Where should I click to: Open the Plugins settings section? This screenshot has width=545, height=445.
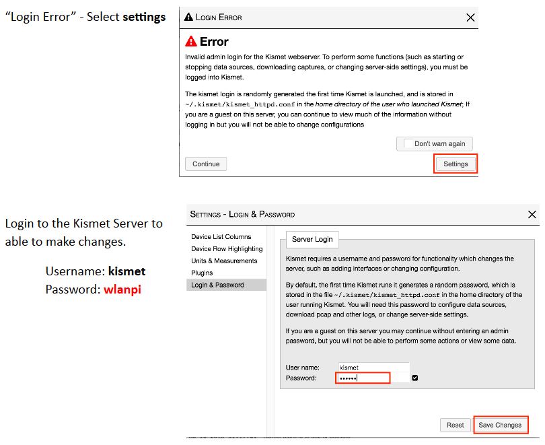pos(202,273)
